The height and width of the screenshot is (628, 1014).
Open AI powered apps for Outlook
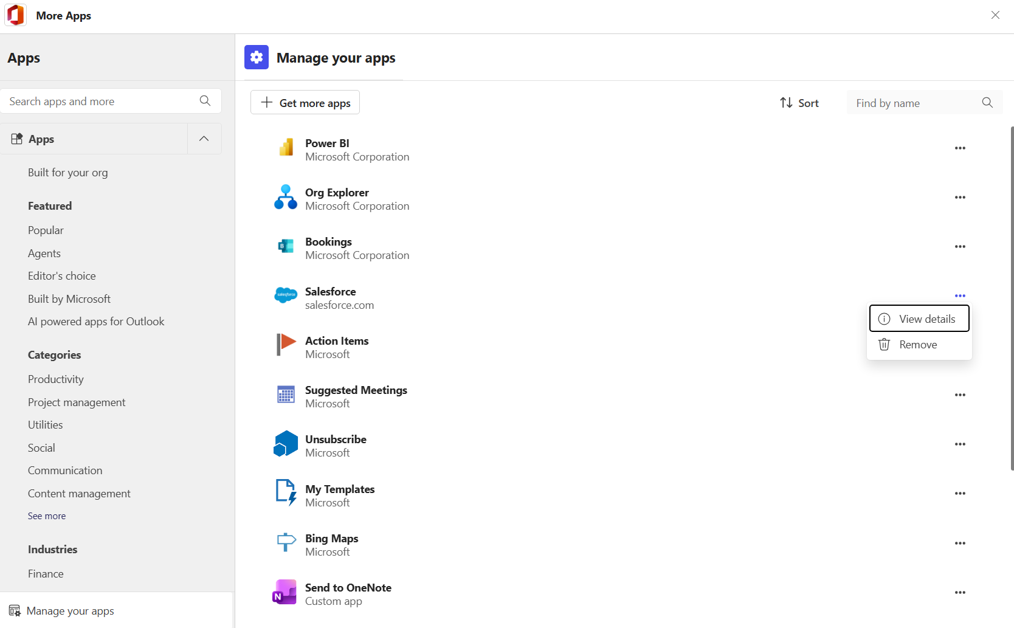[96, 322]
